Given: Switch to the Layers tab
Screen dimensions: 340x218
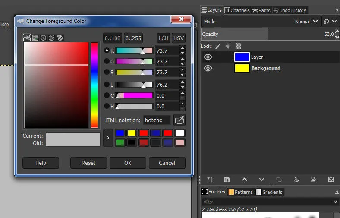Looking at the screenshot, I should (211, 10).
